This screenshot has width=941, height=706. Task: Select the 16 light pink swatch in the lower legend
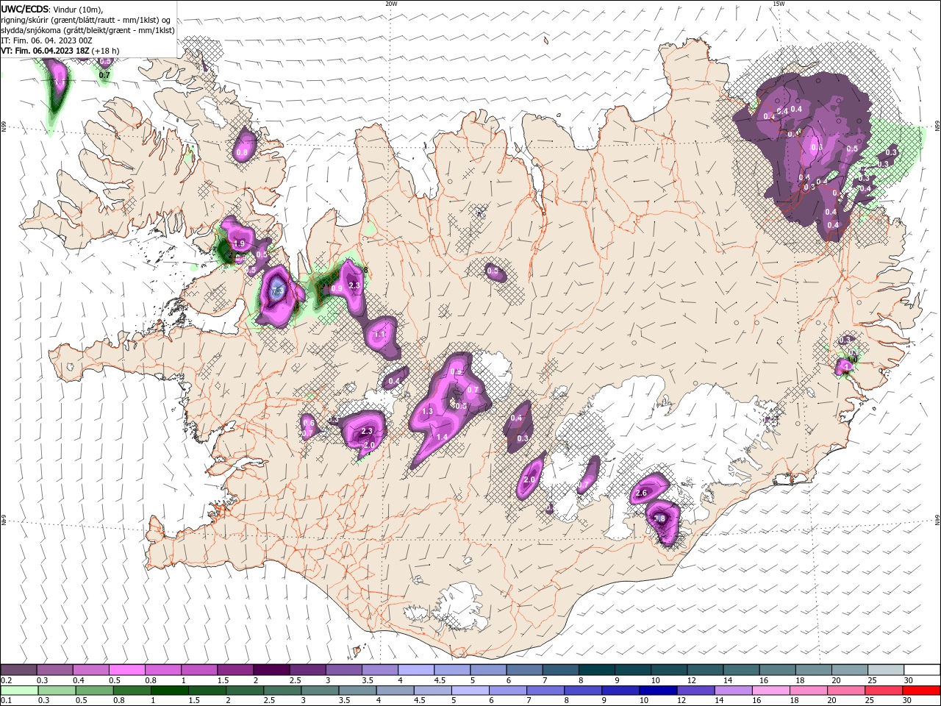click(770, 691)
